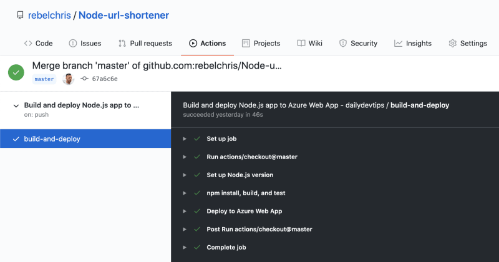Click the 'Run actions/checkout@master' step label
This screenshot has width=499, height=262.
[x=252, y=157]
